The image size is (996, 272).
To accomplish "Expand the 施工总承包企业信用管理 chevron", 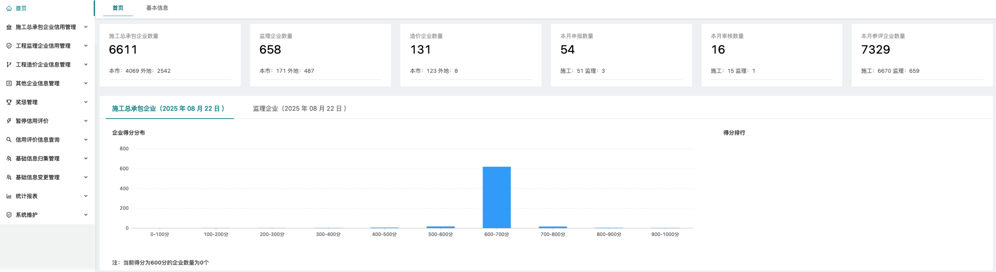I will pyautogui.click(x=86, y=27).
